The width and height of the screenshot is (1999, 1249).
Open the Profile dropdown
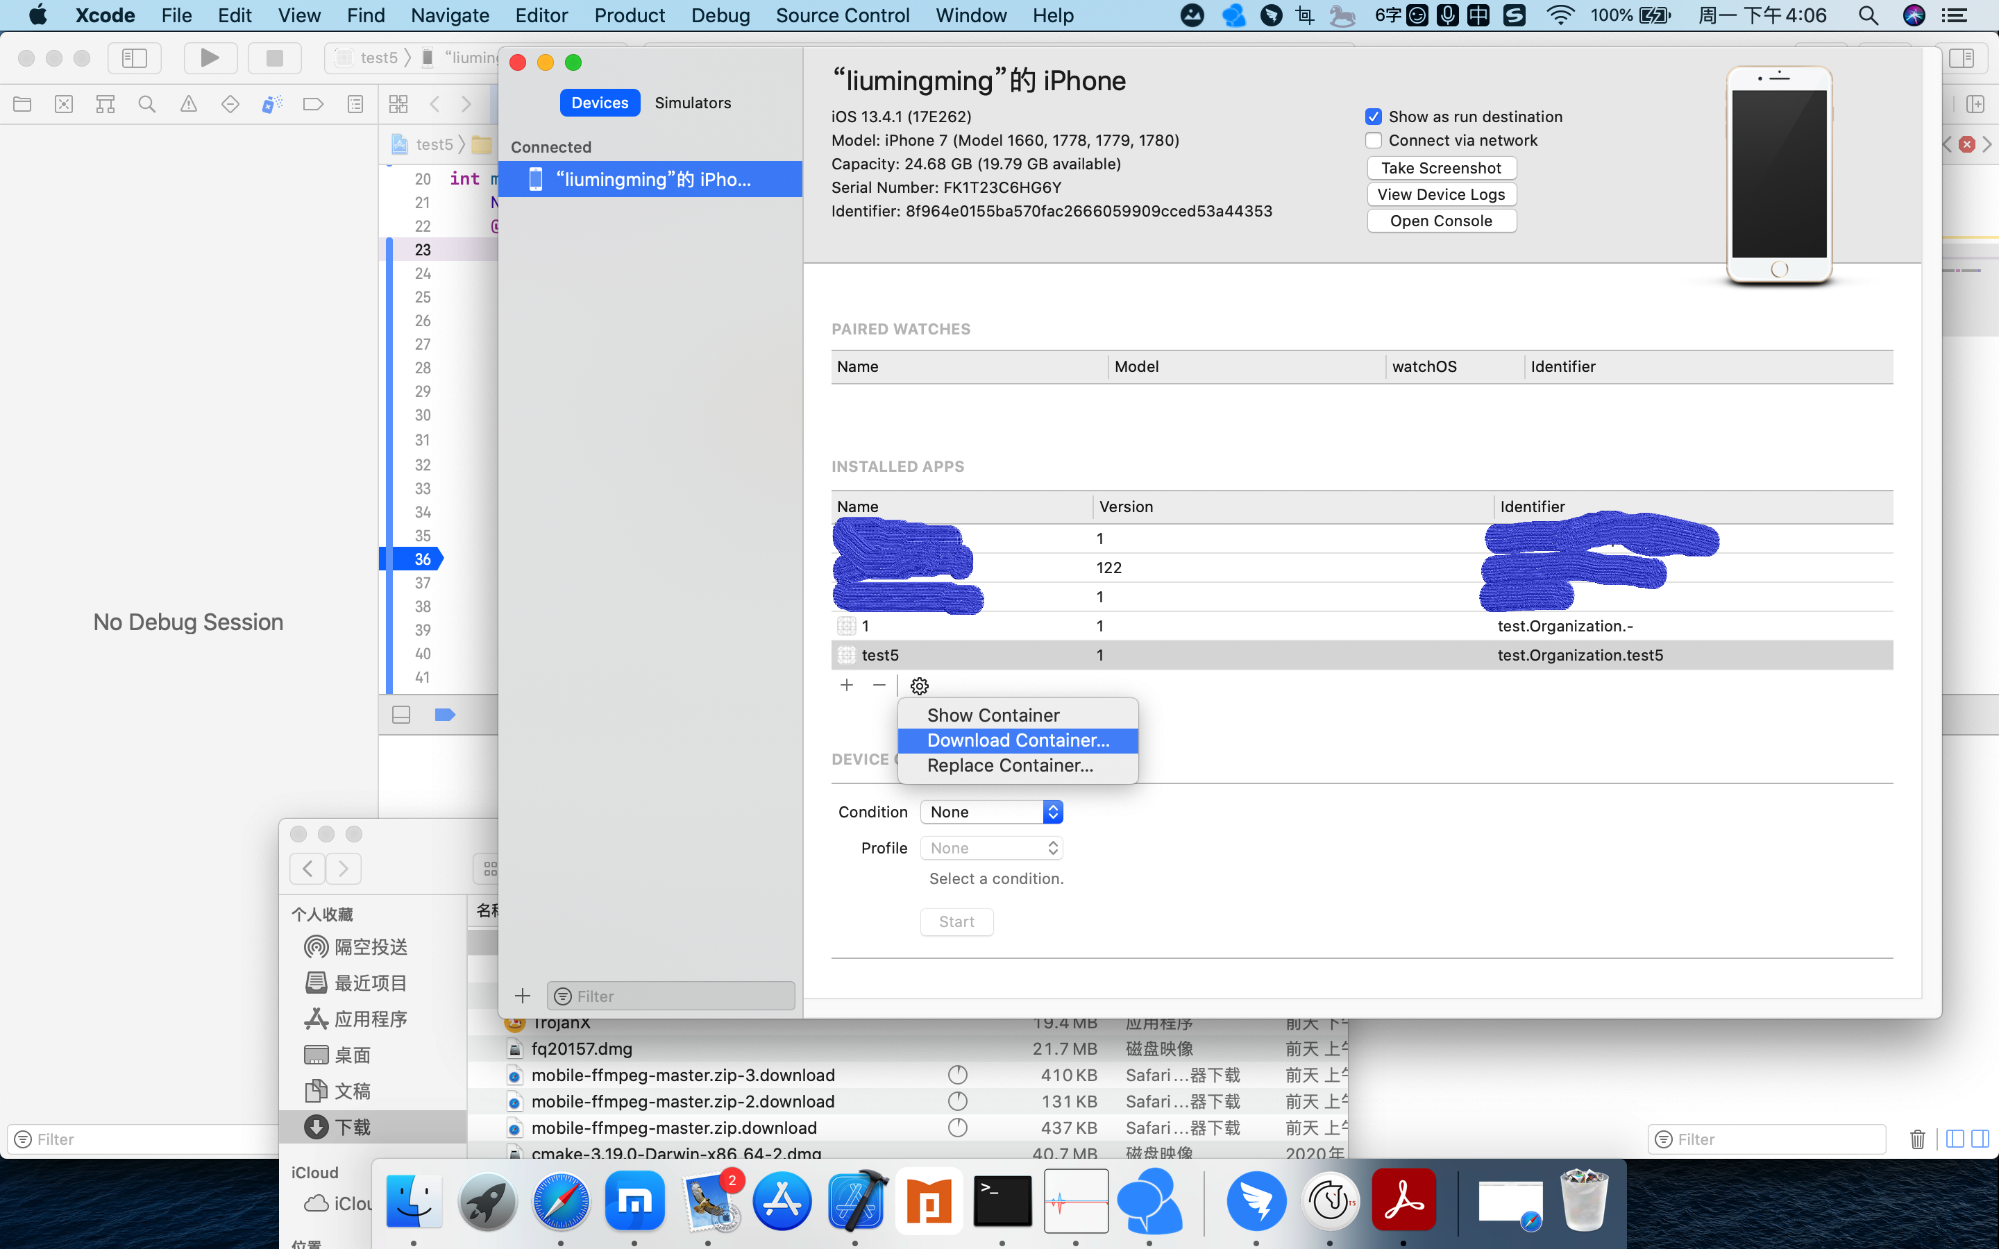[991, 849]
